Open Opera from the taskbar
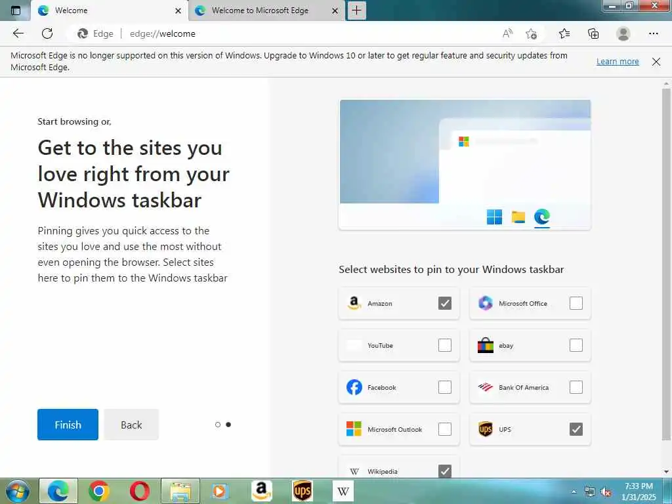This screenshot has height=504, width=672. point(139,491)
